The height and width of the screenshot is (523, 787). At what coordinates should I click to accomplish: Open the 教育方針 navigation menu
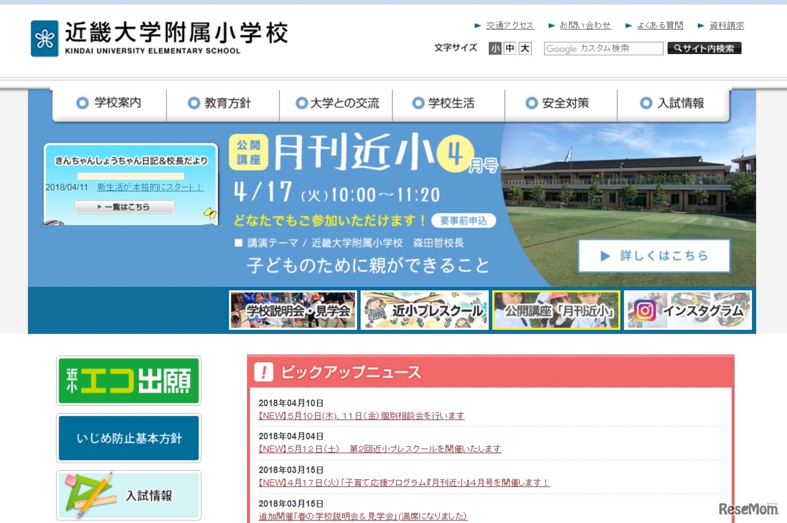(x=228, y=103)
